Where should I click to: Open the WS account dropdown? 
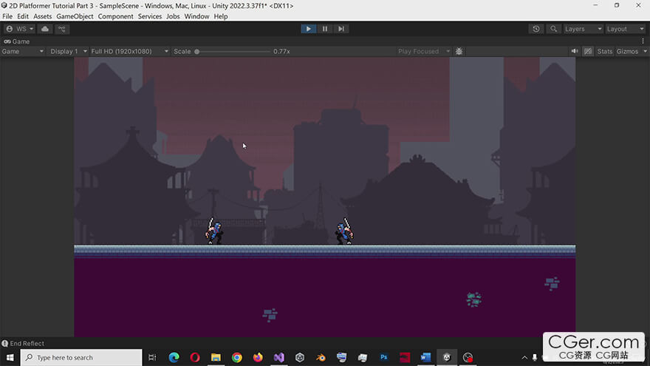(x=20, y=29)
